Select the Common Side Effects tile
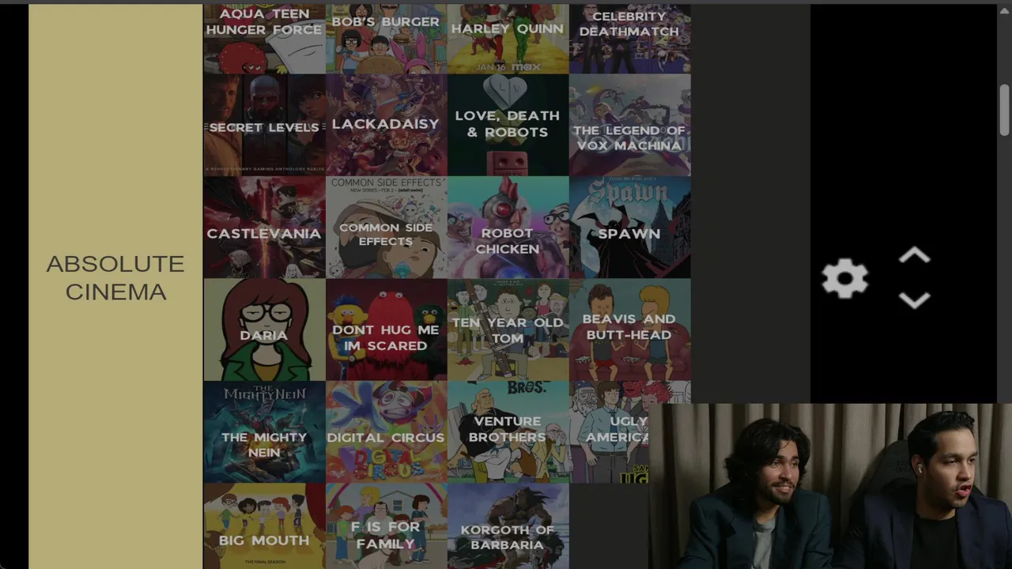 [x=386, y=228]
